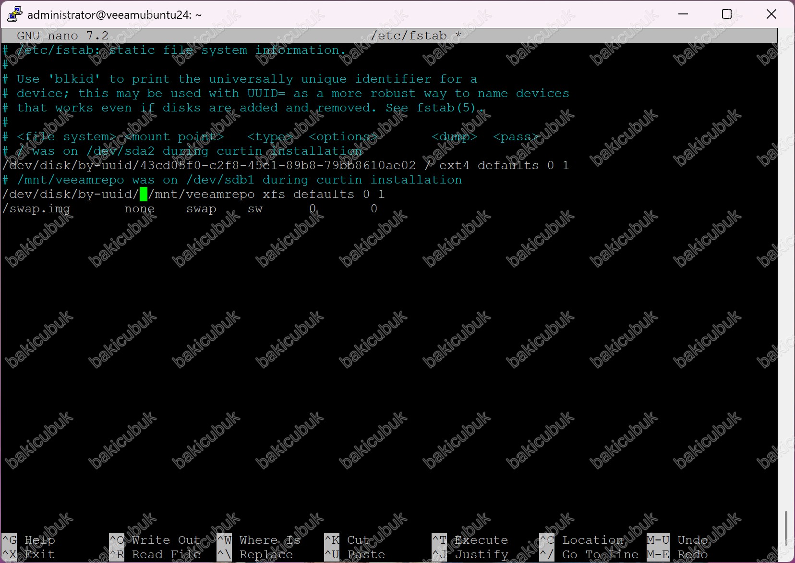The height and width of the screenshot is (563, 795).
Task: Click 'none' on swap line
Action: tap(140, 208)
